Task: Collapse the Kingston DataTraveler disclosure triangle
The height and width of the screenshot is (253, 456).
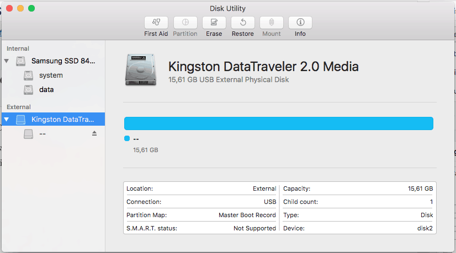Action: coord(7,120)
